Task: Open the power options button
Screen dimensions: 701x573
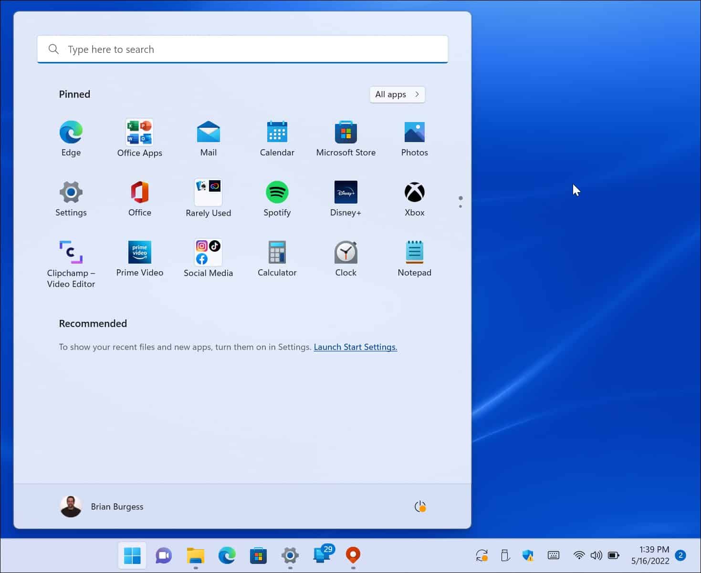Action: point(419,507)
